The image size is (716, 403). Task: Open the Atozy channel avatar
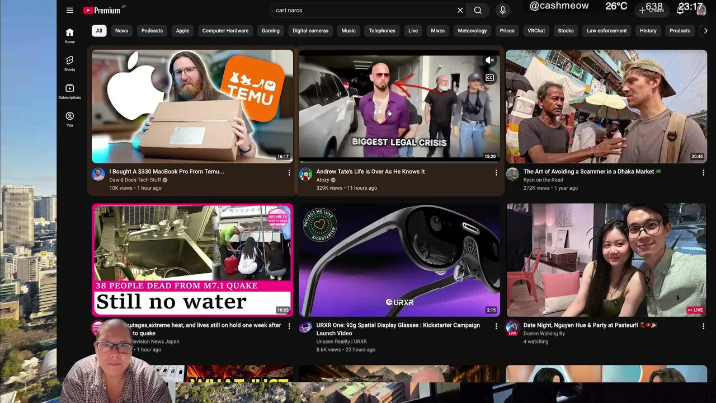coord(305,174)
